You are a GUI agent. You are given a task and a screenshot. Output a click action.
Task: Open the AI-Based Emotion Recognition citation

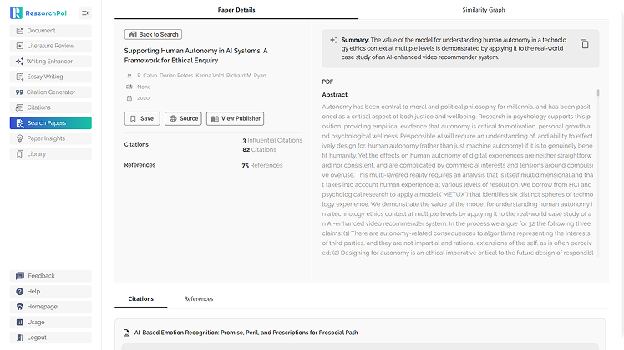246,332
